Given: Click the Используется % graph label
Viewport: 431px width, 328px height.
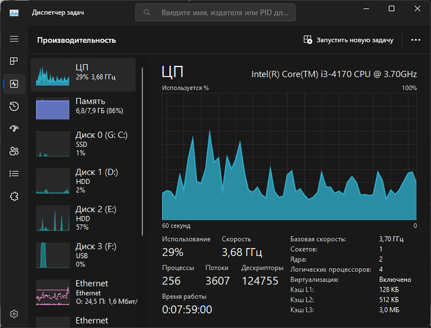Looking at the screenshot, I should pos(185,88).
